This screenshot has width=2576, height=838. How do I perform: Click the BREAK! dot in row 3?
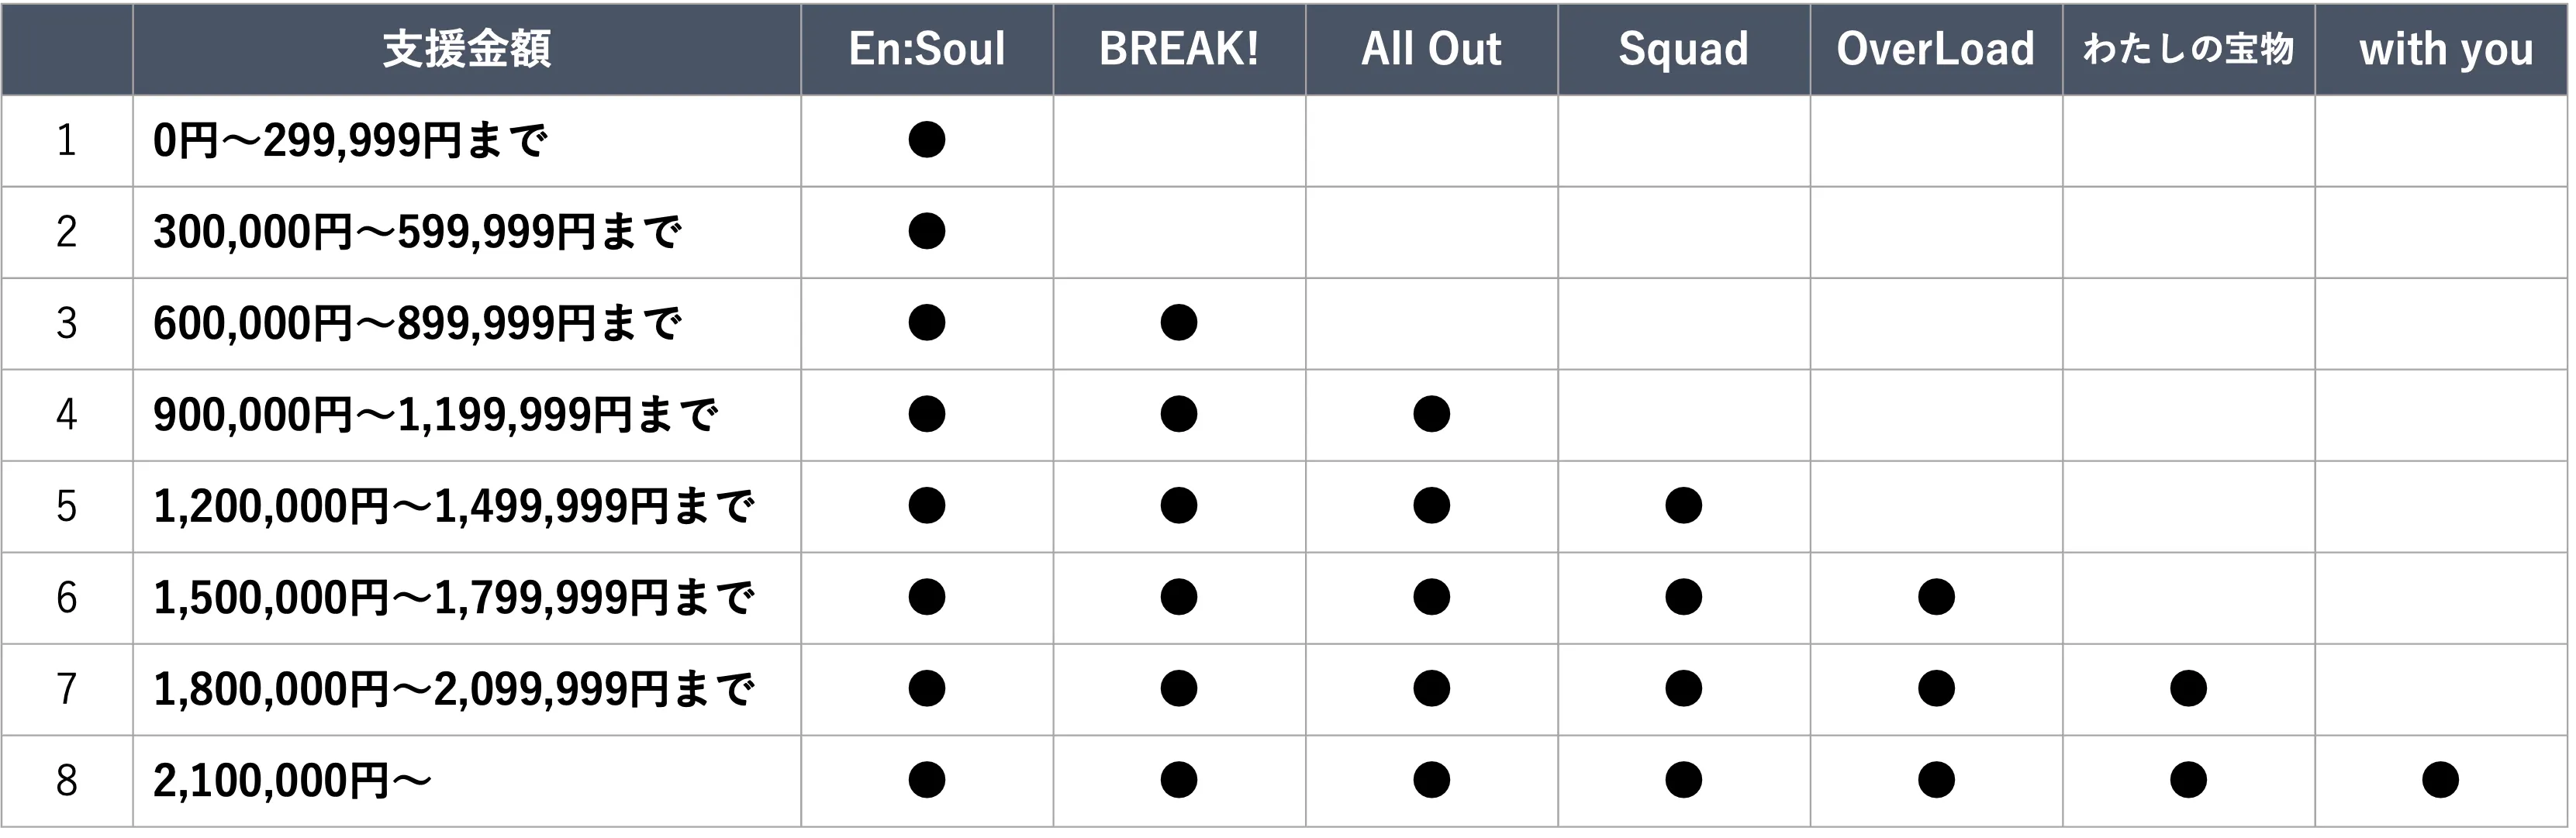1179,323
